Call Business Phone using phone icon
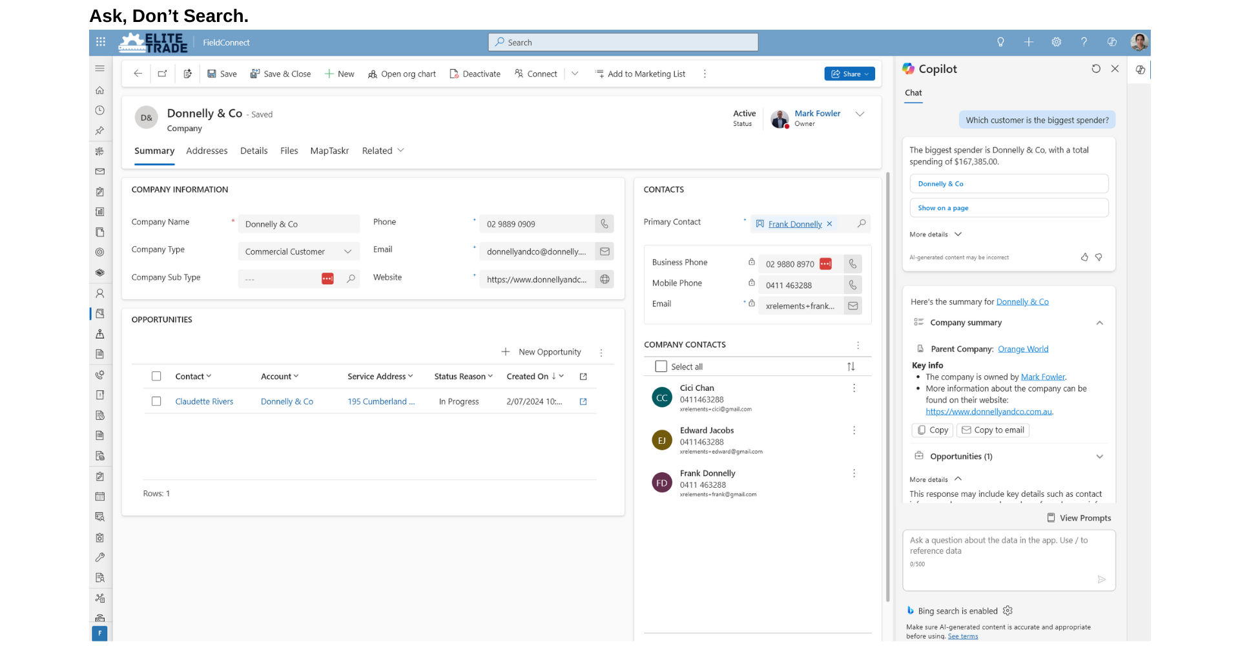 [x=853, y=264]
